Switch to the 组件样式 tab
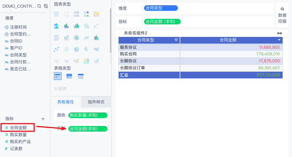 [x=96, y=102]
